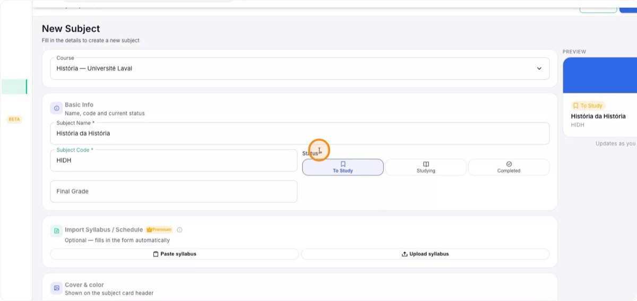Click HIDH code in preview card
This screenshot has width=637, height=301.
578,125
